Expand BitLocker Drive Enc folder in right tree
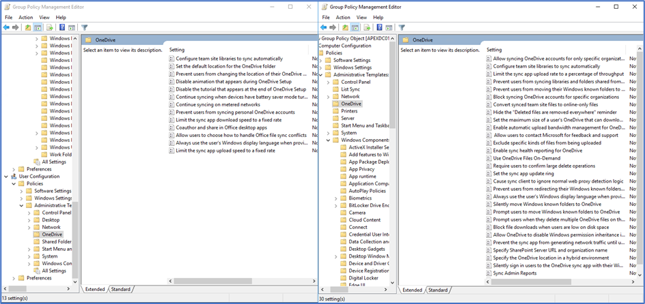This screenshot has height=304, width=645. (335, 205)
